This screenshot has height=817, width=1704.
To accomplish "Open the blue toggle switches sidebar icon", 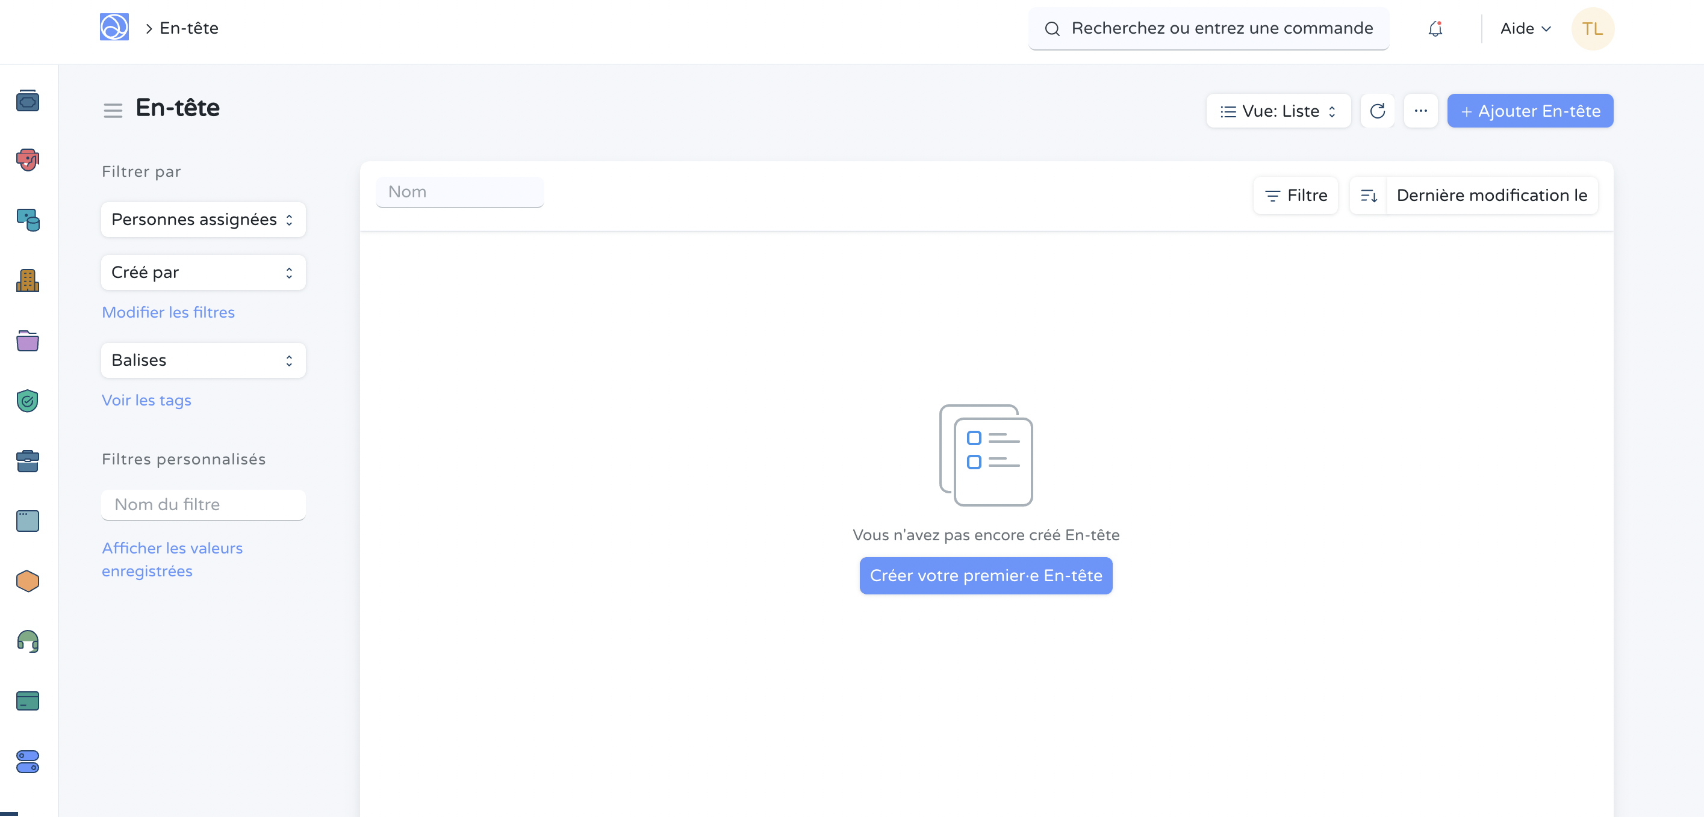I will [x=28, y=762].
